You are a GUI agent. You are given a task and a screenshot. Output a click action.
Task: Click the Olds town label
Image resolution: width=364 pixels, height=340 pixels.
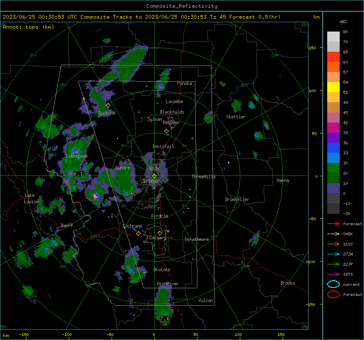coord(154,169)
